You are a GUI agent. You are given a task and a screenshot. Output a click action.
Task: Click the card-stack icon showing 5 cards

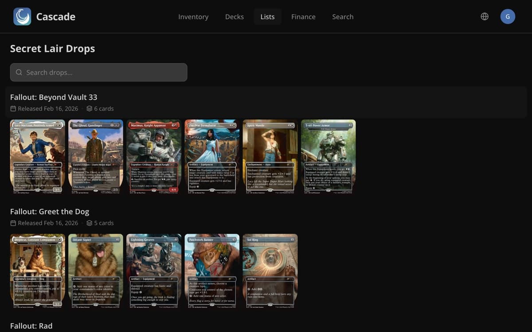coord(90,223)
